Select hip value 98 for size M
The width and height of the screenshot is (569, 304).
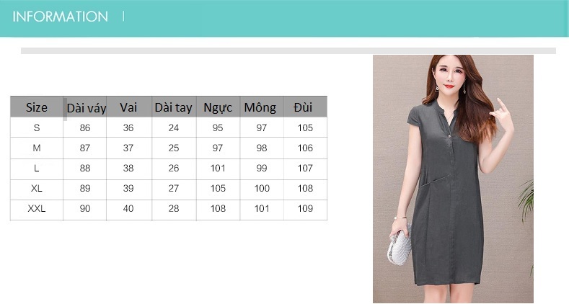coord(262,148)
